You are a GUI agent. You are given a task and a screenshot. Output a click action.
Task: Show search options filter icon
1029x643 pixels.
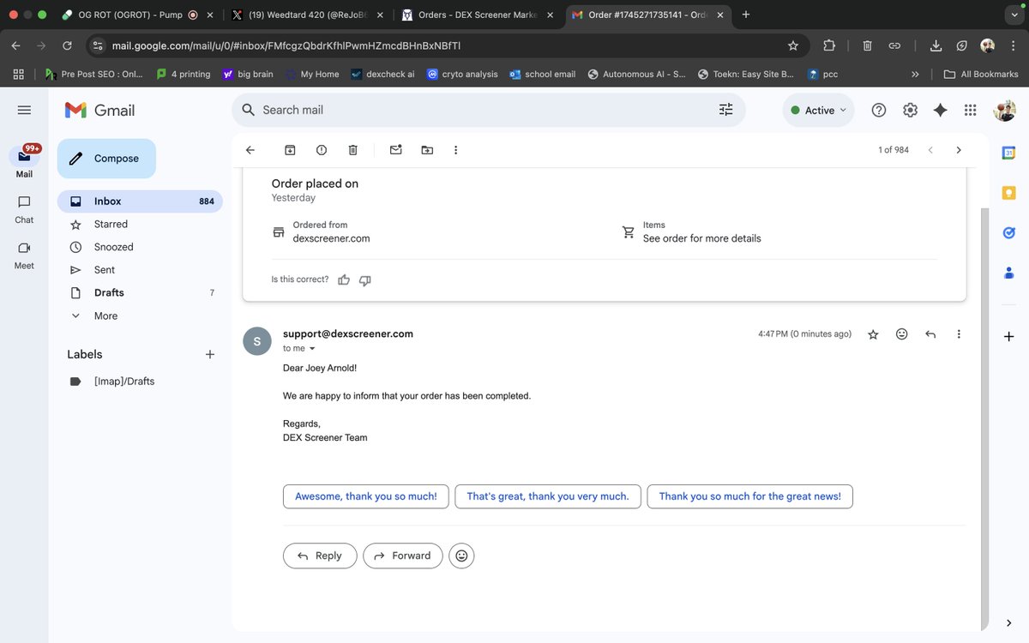tap(725, 110)
